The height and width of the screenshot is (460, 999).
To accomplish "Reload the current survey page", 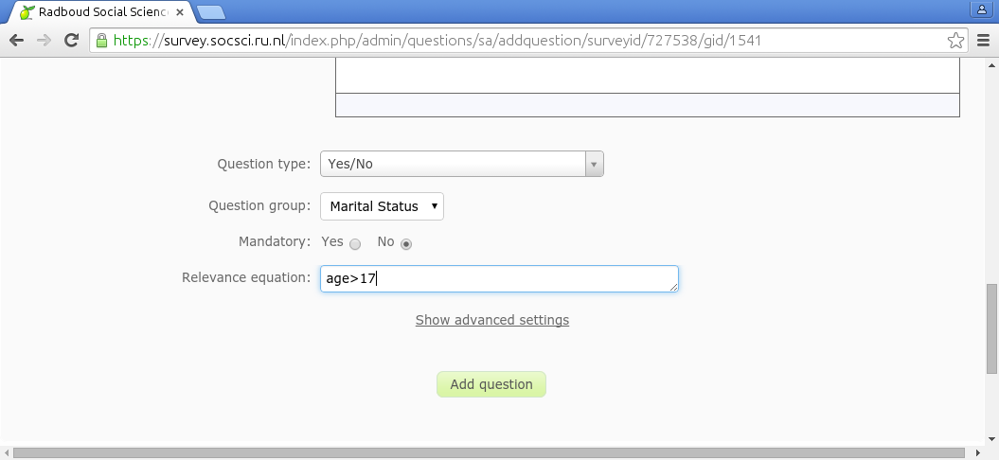I will click(71, 41).
